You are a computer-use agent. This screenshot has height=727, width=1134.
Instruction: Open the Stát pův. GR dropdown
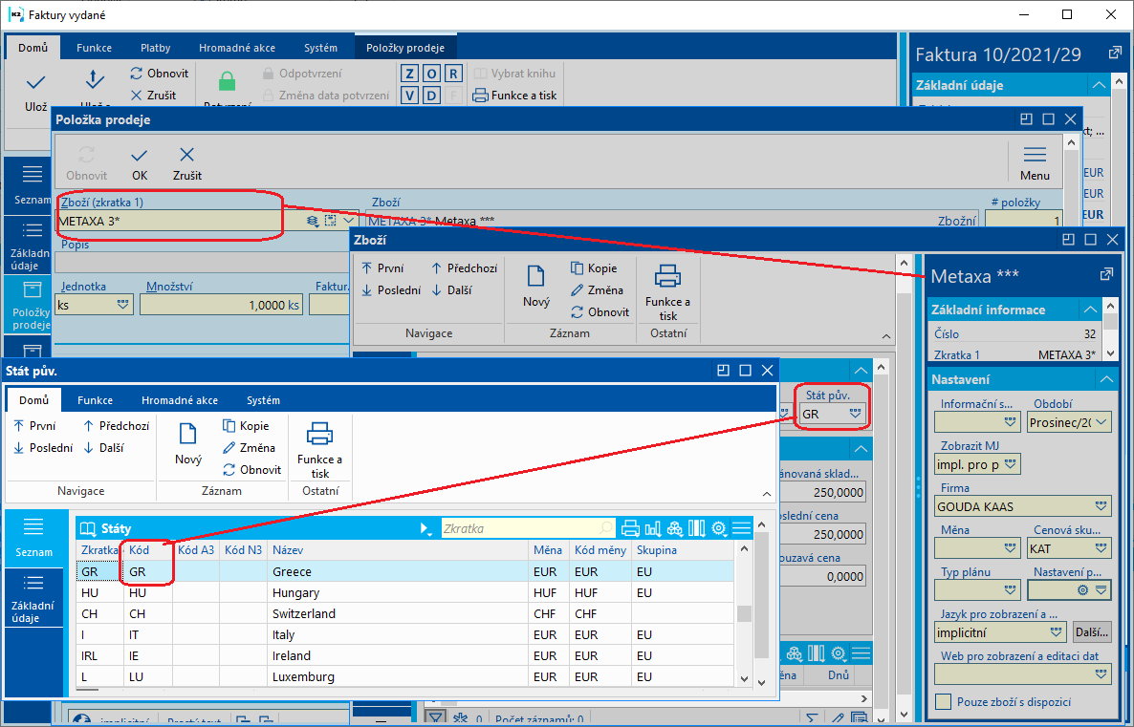pyautogui.click(x=855, y=414)
